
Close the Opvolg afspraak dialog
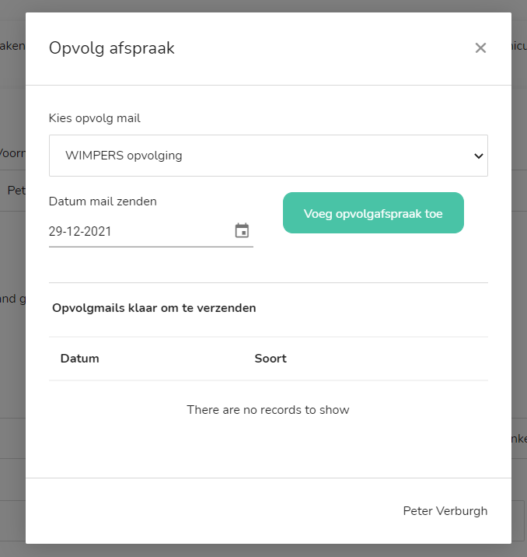[x=480, y=48]
